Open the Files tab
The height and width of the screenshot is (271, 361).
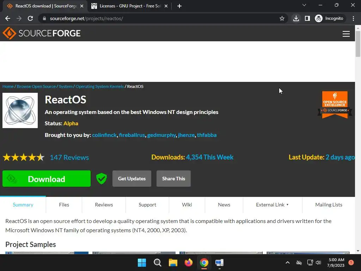[x=64, y=205]
